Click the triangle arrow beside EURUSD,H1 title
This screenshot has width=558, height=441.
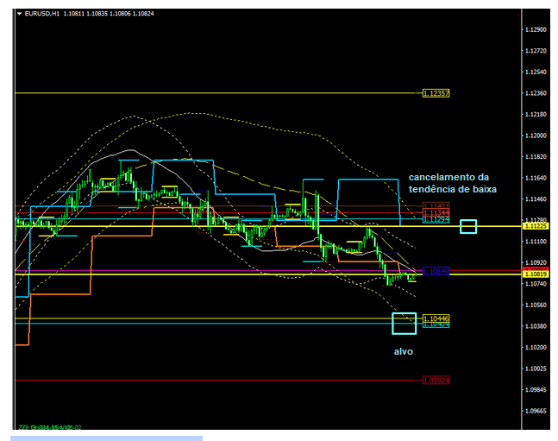point(20,14)
